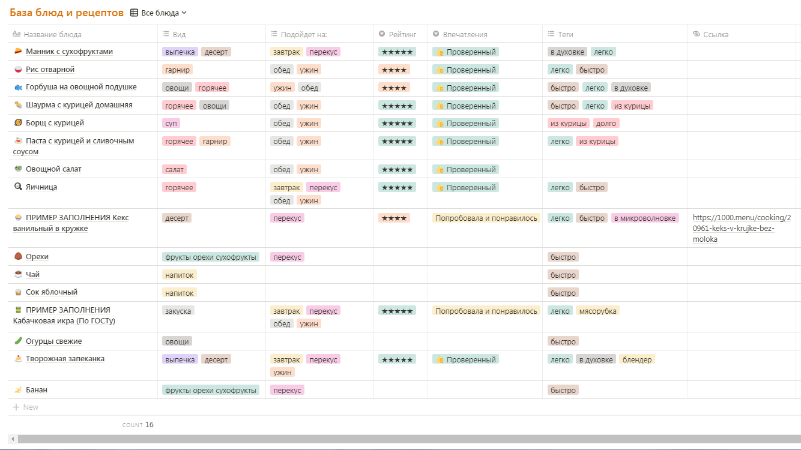
Task: Click фрукты орехи сухофрукты tag in Банан row
Action: click(x=211, y=390)
